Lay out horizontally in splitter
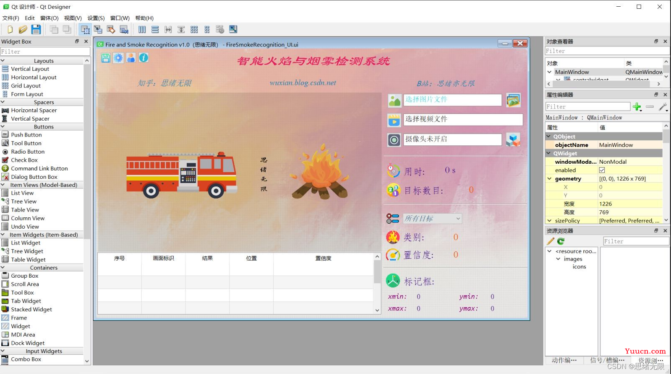The height and width of the screenshot is (374, 671). (168, 29)
